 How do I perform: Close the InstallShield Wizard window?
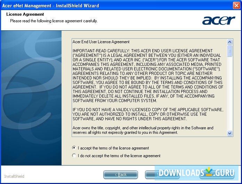[236, 6]
